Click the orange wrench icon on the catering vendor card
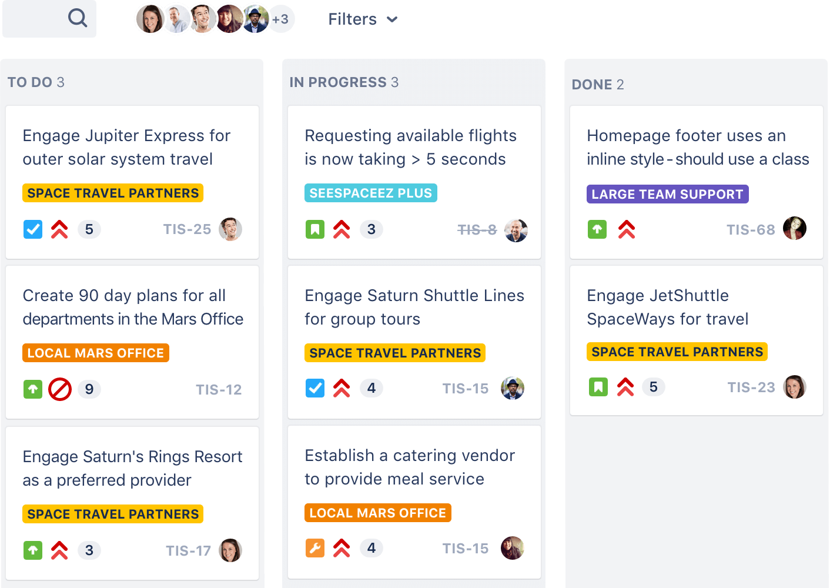830x588 pixels. click(315, 547)
